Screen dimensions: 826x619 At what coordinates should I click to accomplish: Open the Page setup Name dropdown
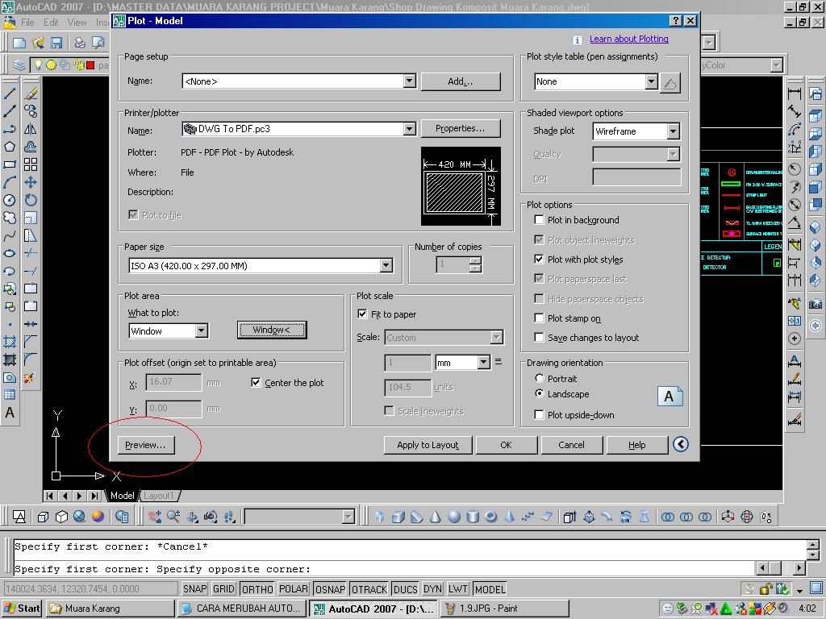click(409, 81)
